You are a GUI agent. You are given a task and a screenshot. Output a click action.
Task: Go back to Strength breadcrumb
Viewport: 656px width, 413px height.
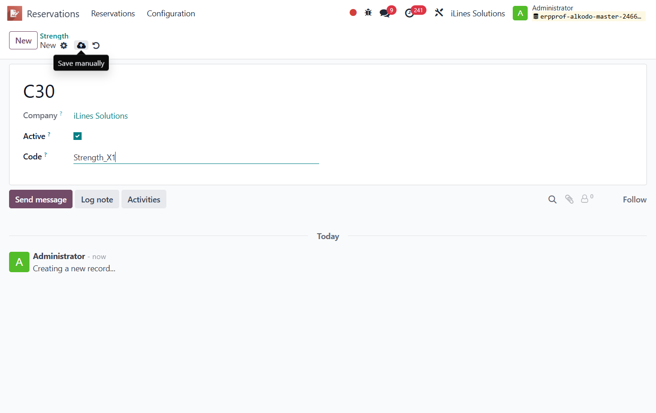click(x=54, y=36)
